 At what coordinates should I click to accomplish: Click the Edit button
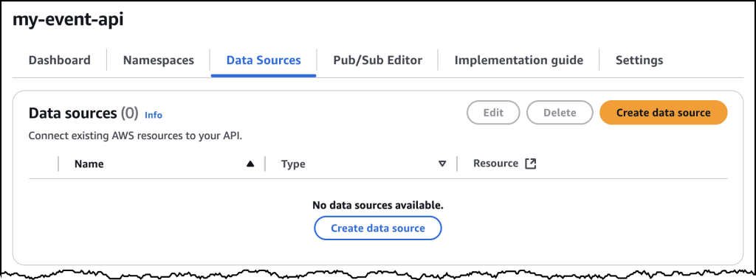click(493, 113)
